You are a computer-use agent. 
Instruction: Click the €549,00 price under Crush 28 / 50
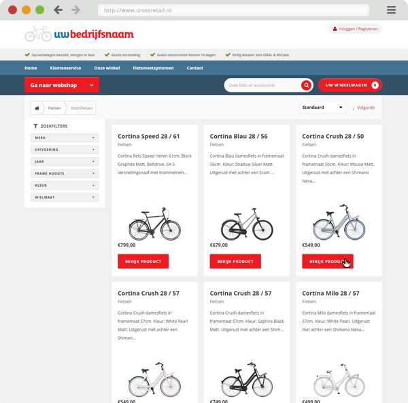tap(311, 245)
